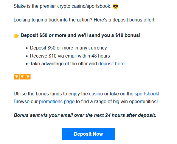This screenshot has height=144, width=177.
Task: Click the 'Deposit $50 or more in any currency' bullet
Action: click(x=68, y=48)
